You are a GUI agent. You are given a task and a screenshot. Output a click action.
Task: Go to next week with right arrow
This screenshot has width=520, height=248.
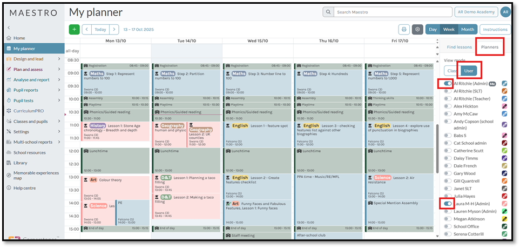(114, 29)
